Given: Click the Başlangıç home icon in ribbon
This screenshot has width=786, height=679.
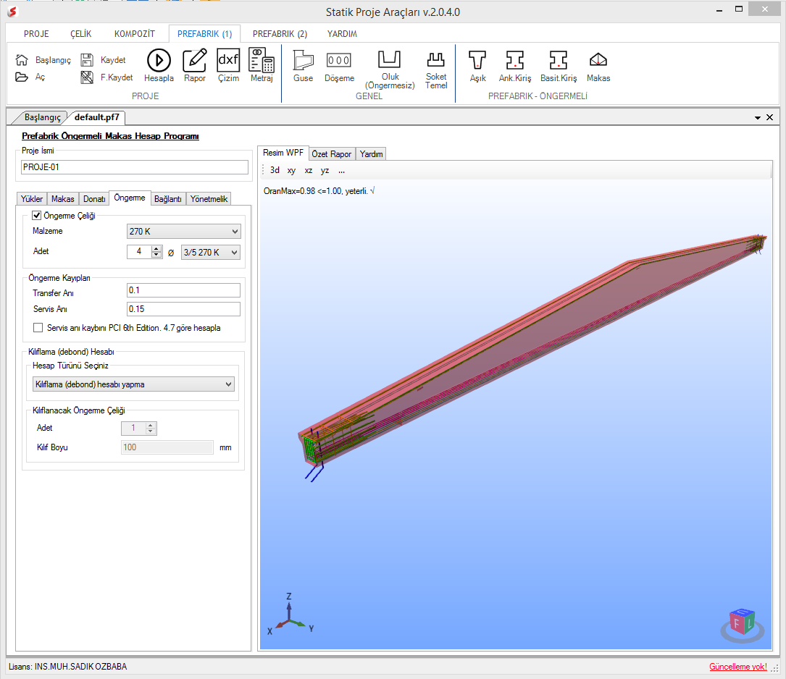Looking at the screenshot, I should point(22,60).
